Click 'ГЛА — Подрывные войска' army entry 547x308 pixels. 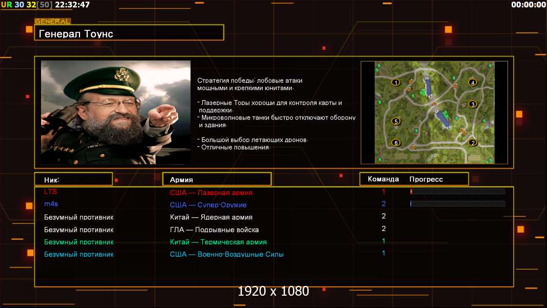(x=214, y=229)
